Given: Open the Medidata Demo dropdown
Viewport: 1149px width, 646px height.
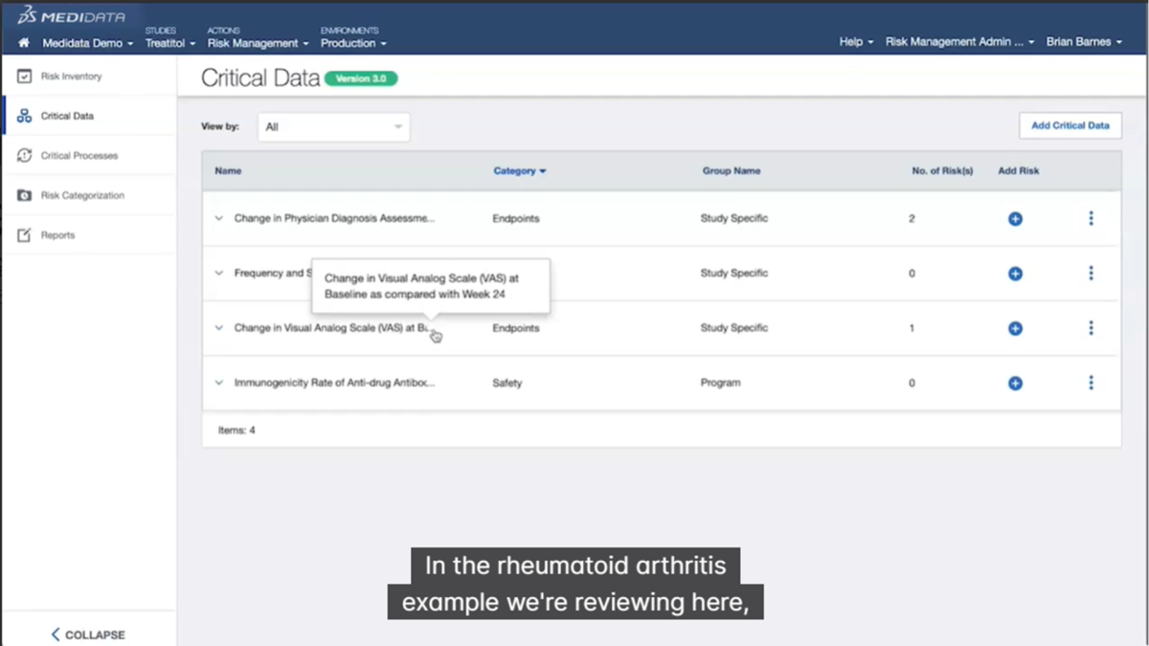Looking at the screenshot, I should tap(87, 43).
